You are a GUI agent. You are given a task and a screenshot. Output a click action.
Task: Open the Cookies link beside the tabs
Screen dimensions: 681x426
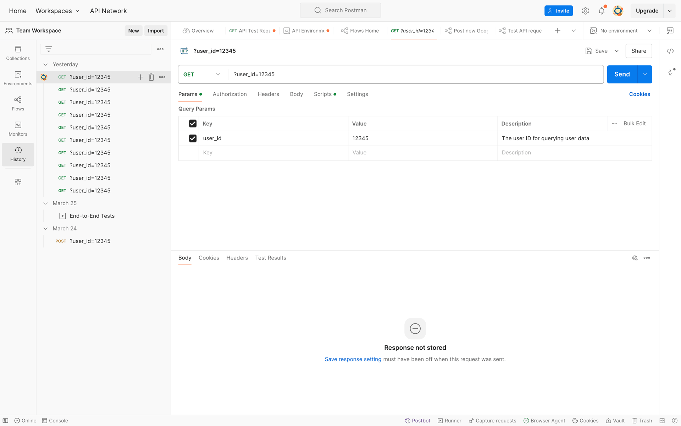coord(640,94)
